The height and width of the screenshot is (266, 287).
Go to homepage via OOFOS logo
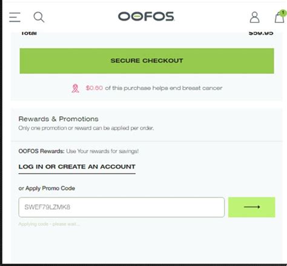point(147,16)
